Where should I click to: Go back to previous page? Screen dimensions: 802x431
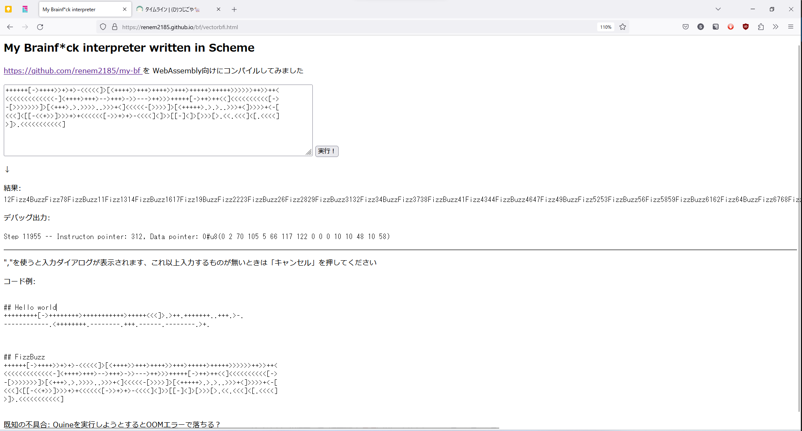pyautogui.click(x=10, y=27)
